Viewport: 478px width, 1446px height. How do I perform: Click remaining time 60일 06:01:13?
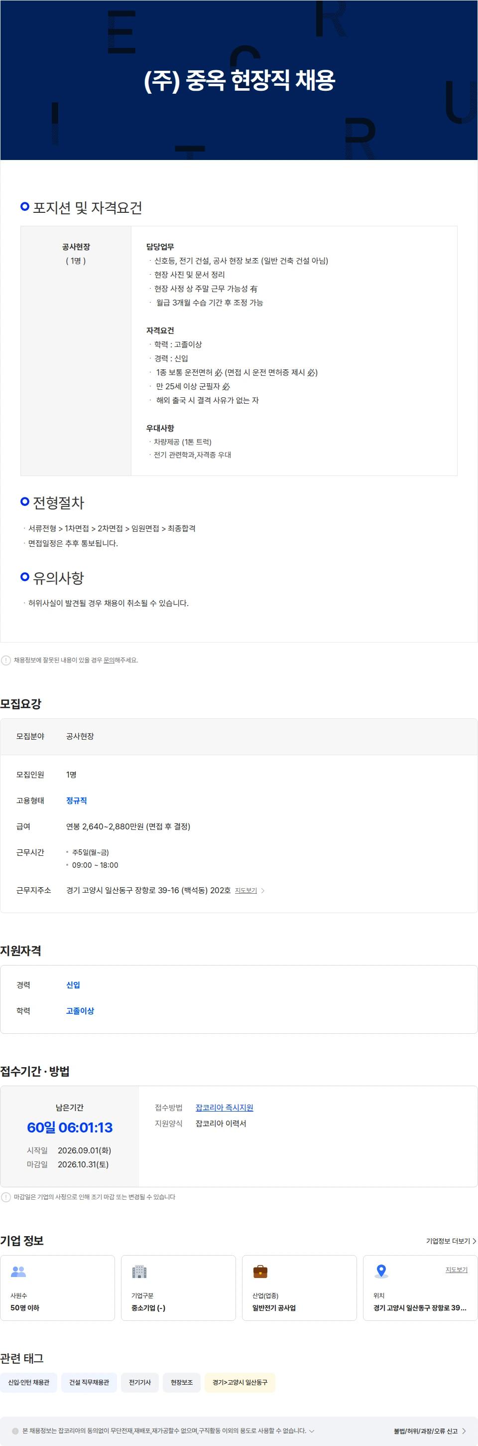(70, 1127)
